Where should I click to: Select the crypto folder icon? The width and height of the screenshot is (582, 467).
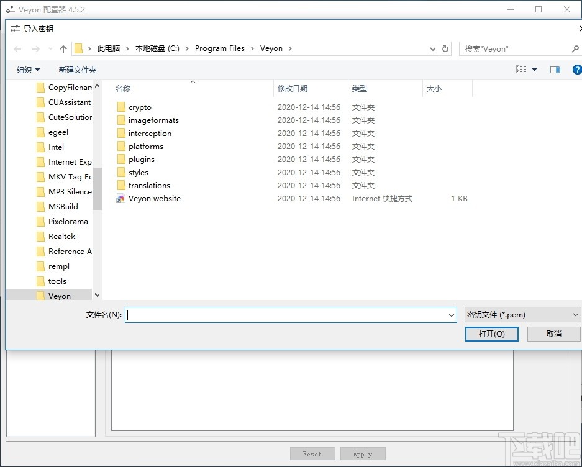point(121,107)
